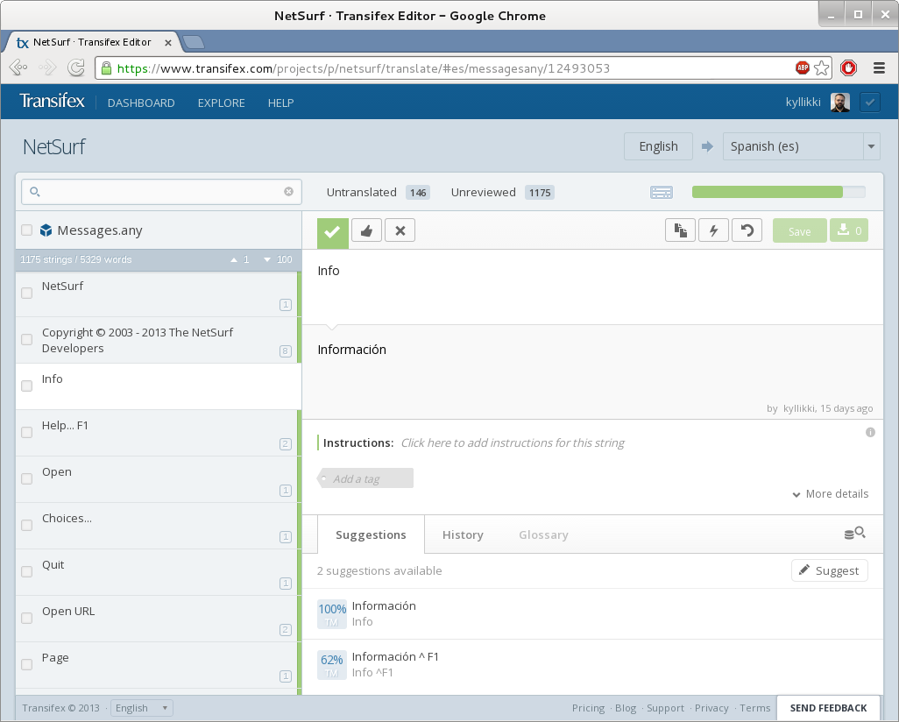
Task: Click the green checkmark review button
Action: click(333, 233)
